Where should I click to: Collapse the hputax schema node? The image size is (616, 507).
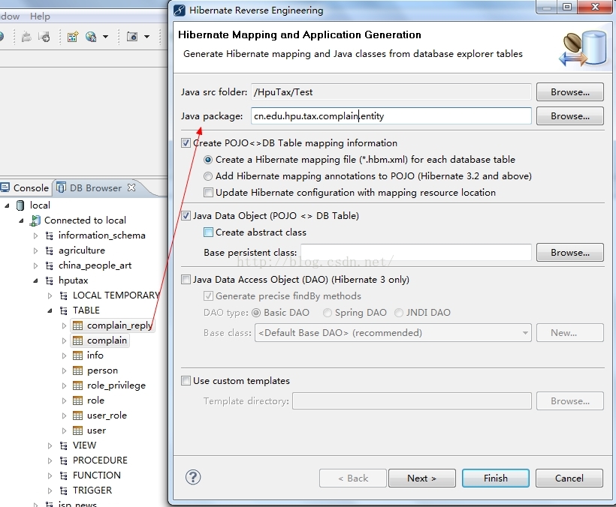36,280
